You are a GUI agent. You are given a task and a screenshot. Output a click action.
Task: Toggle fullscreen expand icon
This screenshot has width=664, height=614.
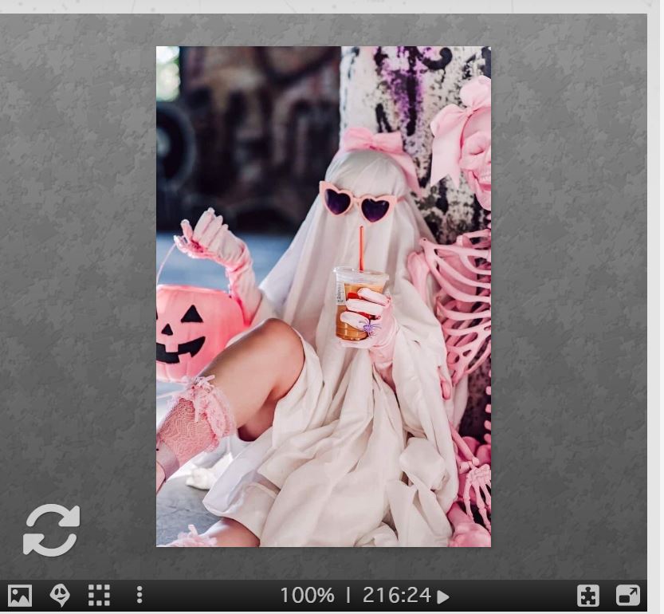pos(628,596)
